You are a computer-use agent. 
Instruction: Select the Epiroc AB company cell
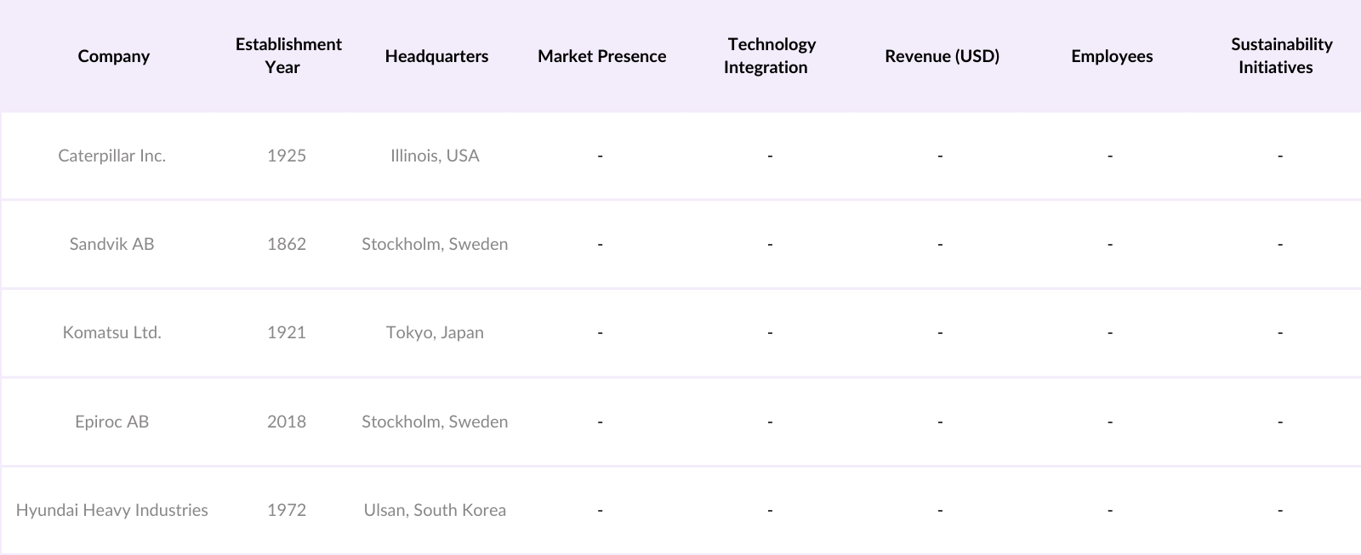click(112, 422)
